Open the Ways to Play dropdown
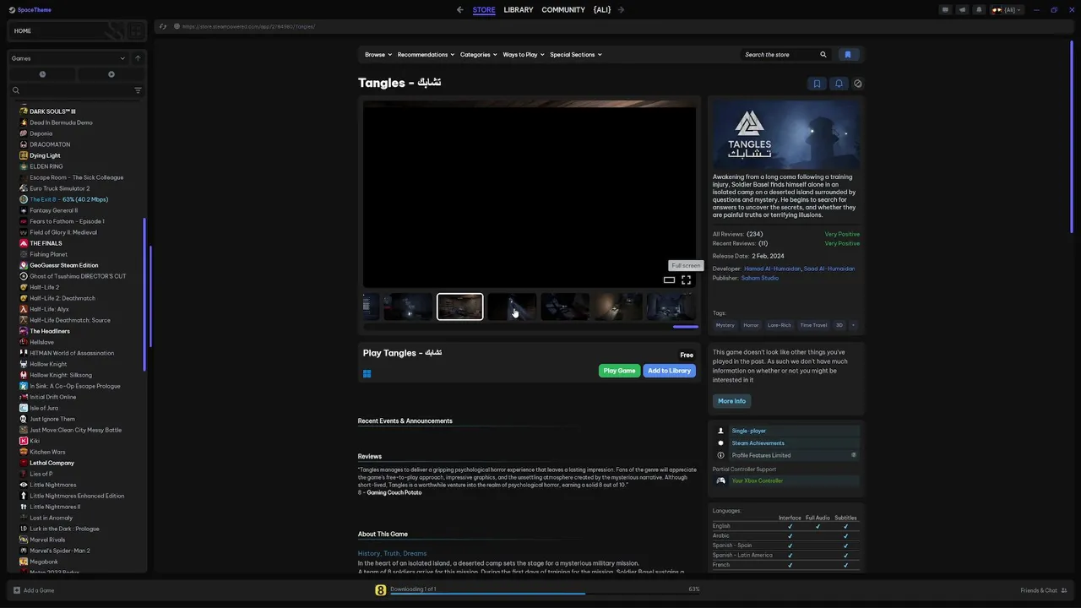The width and height of the screenshot is (1081, 608). point(524,55)
